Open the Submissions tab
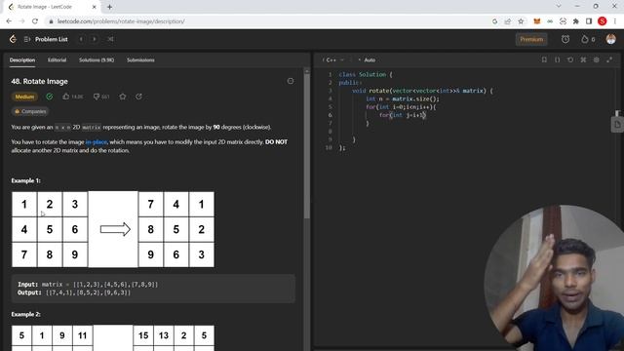The height and width of the screenshot is (351, 624). click(x=140, y=60)
